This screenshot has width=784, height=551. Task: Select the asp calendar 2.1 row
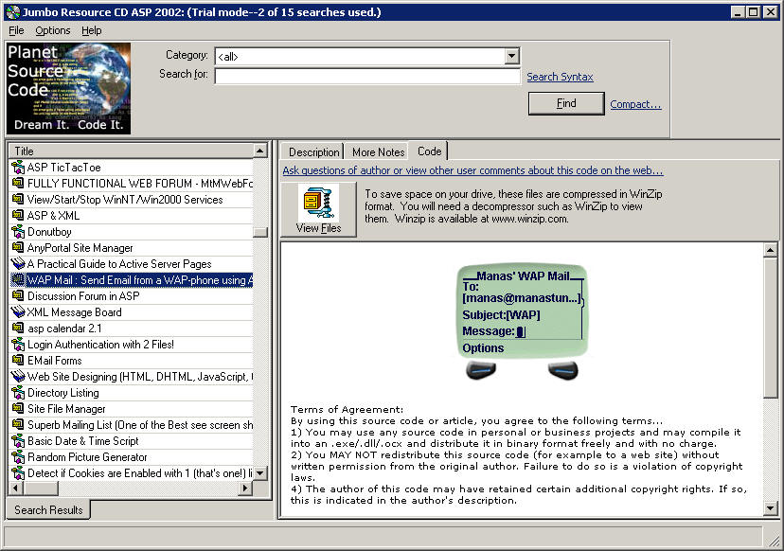132,328
